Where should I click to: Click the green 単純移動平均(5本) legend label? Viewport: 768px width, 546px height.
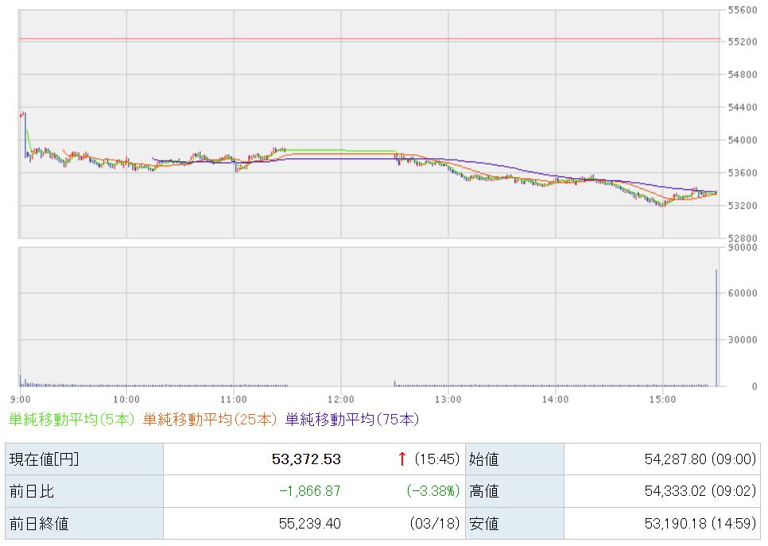coord(72,419)
